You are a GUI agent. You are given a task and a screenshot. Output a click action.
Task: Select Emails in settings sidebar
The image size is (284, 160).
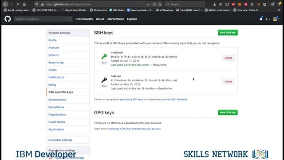68,70
